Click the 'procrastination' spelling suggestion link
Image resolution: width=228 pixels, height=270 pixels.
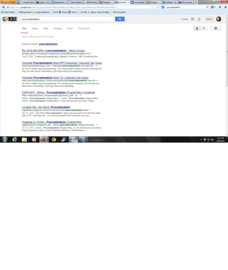coord(48,44)
